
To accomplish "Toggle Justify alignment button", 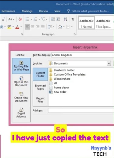I will click(43, 27).
